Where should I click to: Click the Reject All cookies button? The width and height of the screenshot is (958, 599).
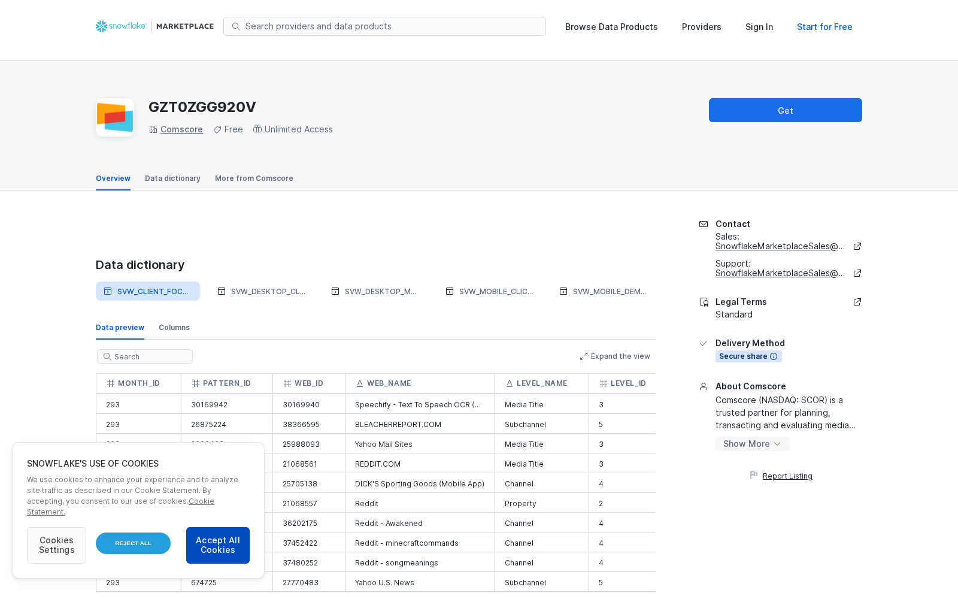[133, 543]
